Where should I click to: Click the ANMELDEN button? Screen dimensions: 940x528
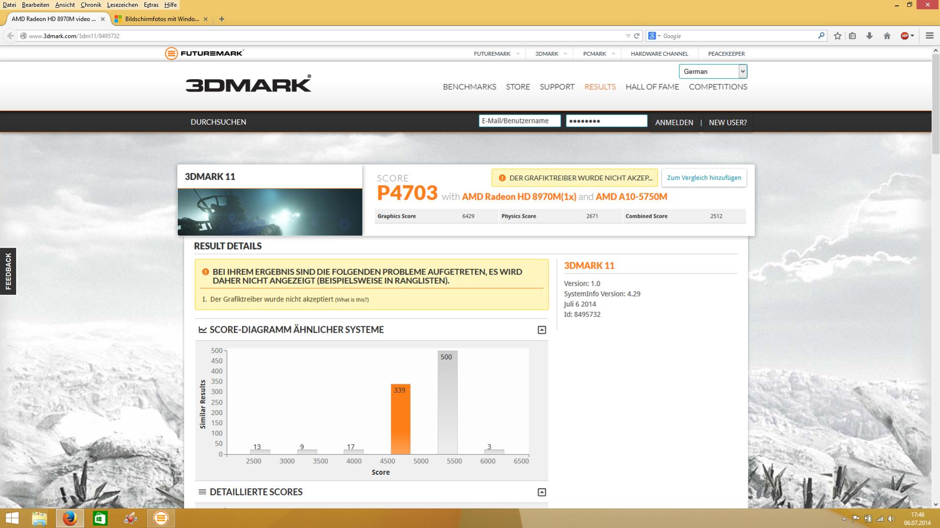click(x=674, y=122)
